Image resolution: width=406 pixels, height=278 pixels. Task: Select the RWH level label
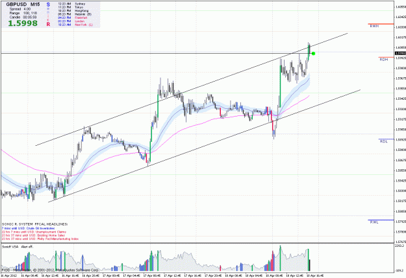(374, 26)
